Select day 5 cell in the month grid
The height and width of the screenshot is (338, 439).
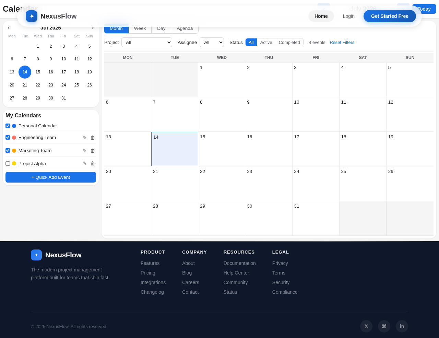[410, 80]
